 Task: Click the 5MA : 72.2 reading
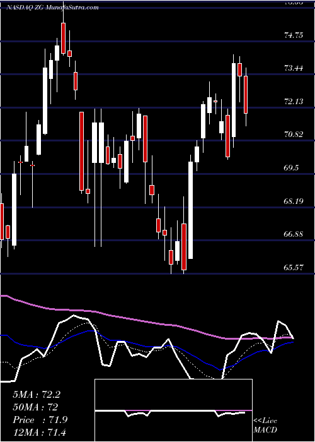click(x=37, y=395)
